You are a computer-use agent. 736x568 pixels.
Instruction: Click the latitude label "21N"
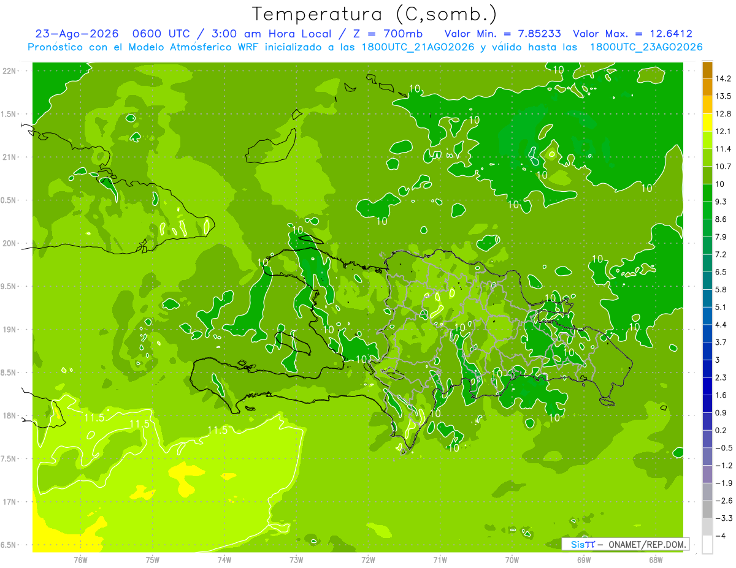[10, 157]
